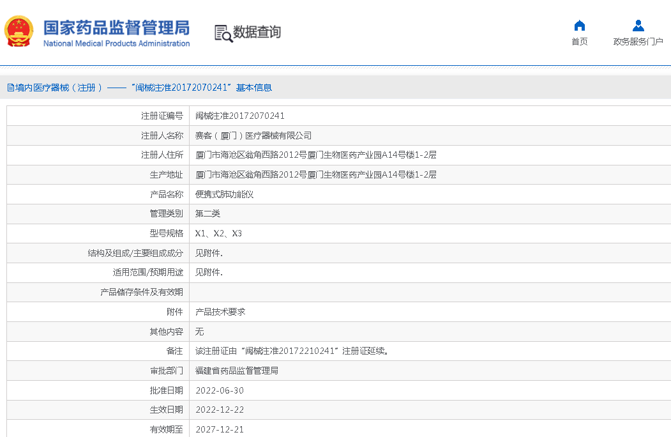Image resolution: width=671 pixels, height=437 pixels.
Task: Click the approving department 福建省药品监督管理局
Action: click(236, 371)
